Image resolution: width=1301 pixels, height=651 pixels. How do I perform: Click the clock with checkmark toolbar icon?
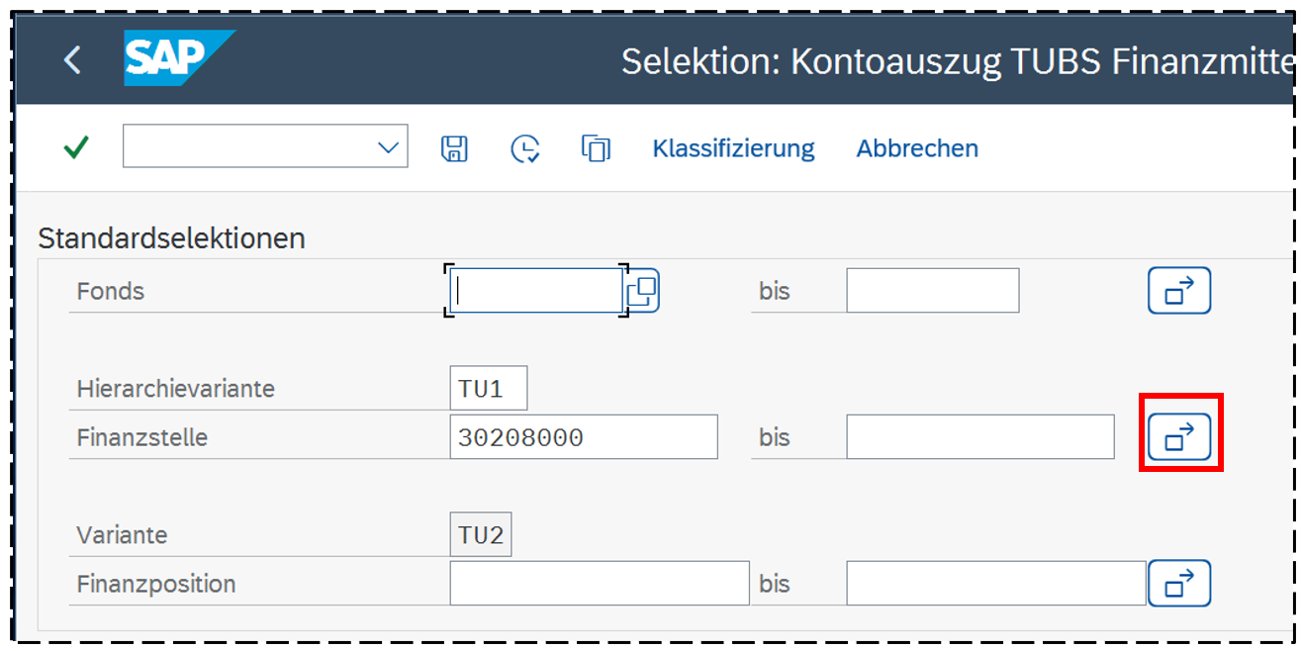pos(524,148)
